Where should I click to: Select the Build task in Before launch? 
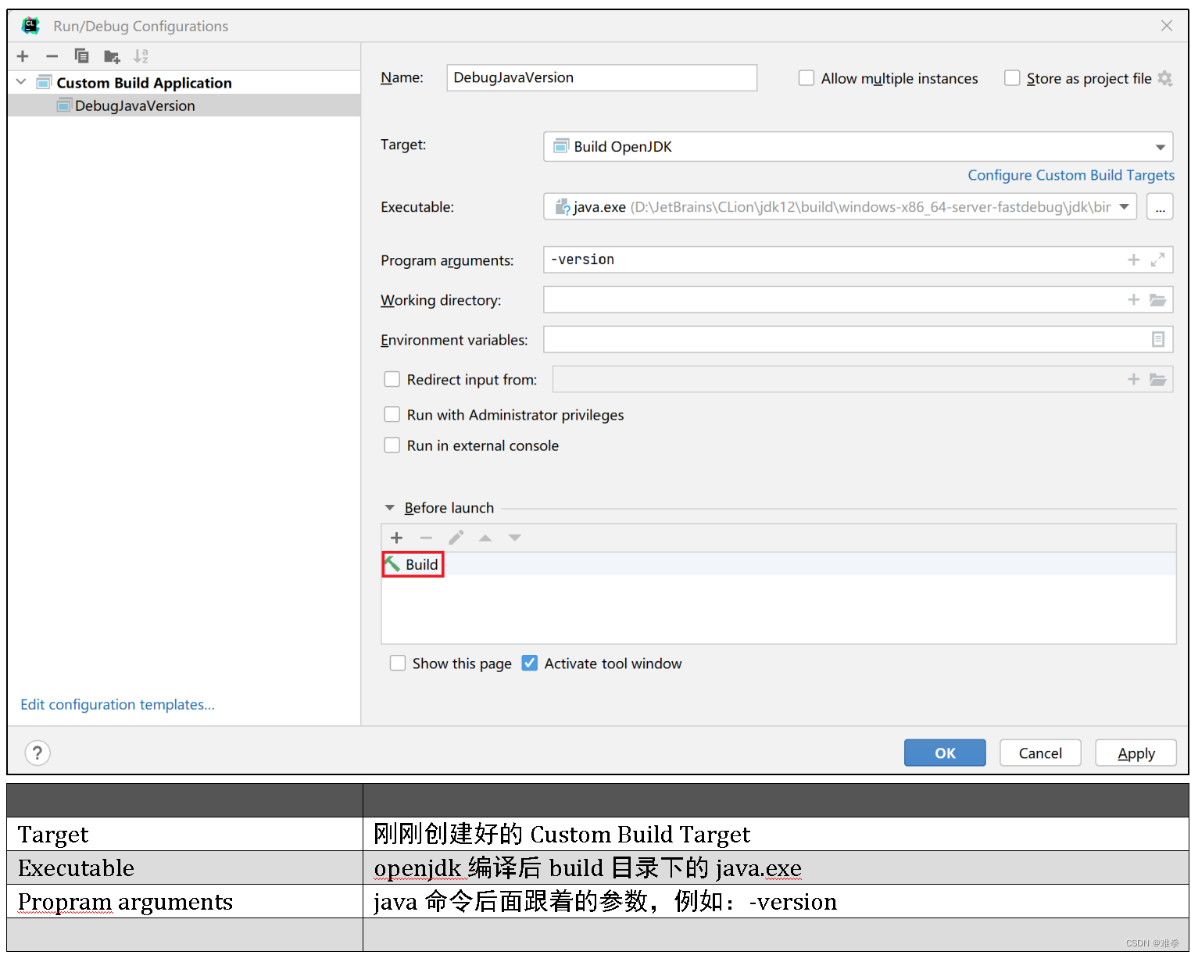point(778,564)
